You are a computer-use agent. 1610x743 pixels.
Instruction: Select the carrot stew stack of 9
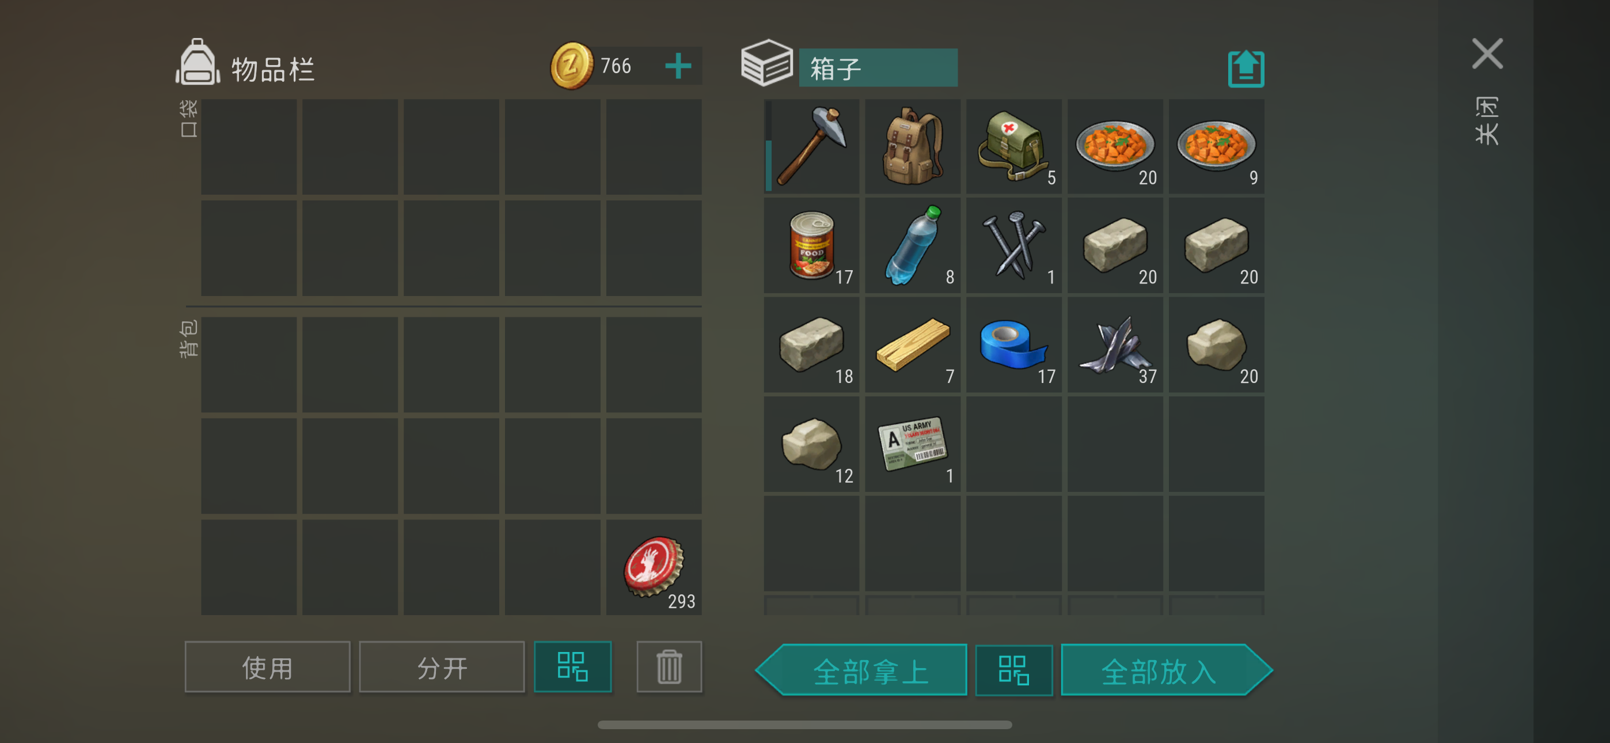(x=1216, y=146)
